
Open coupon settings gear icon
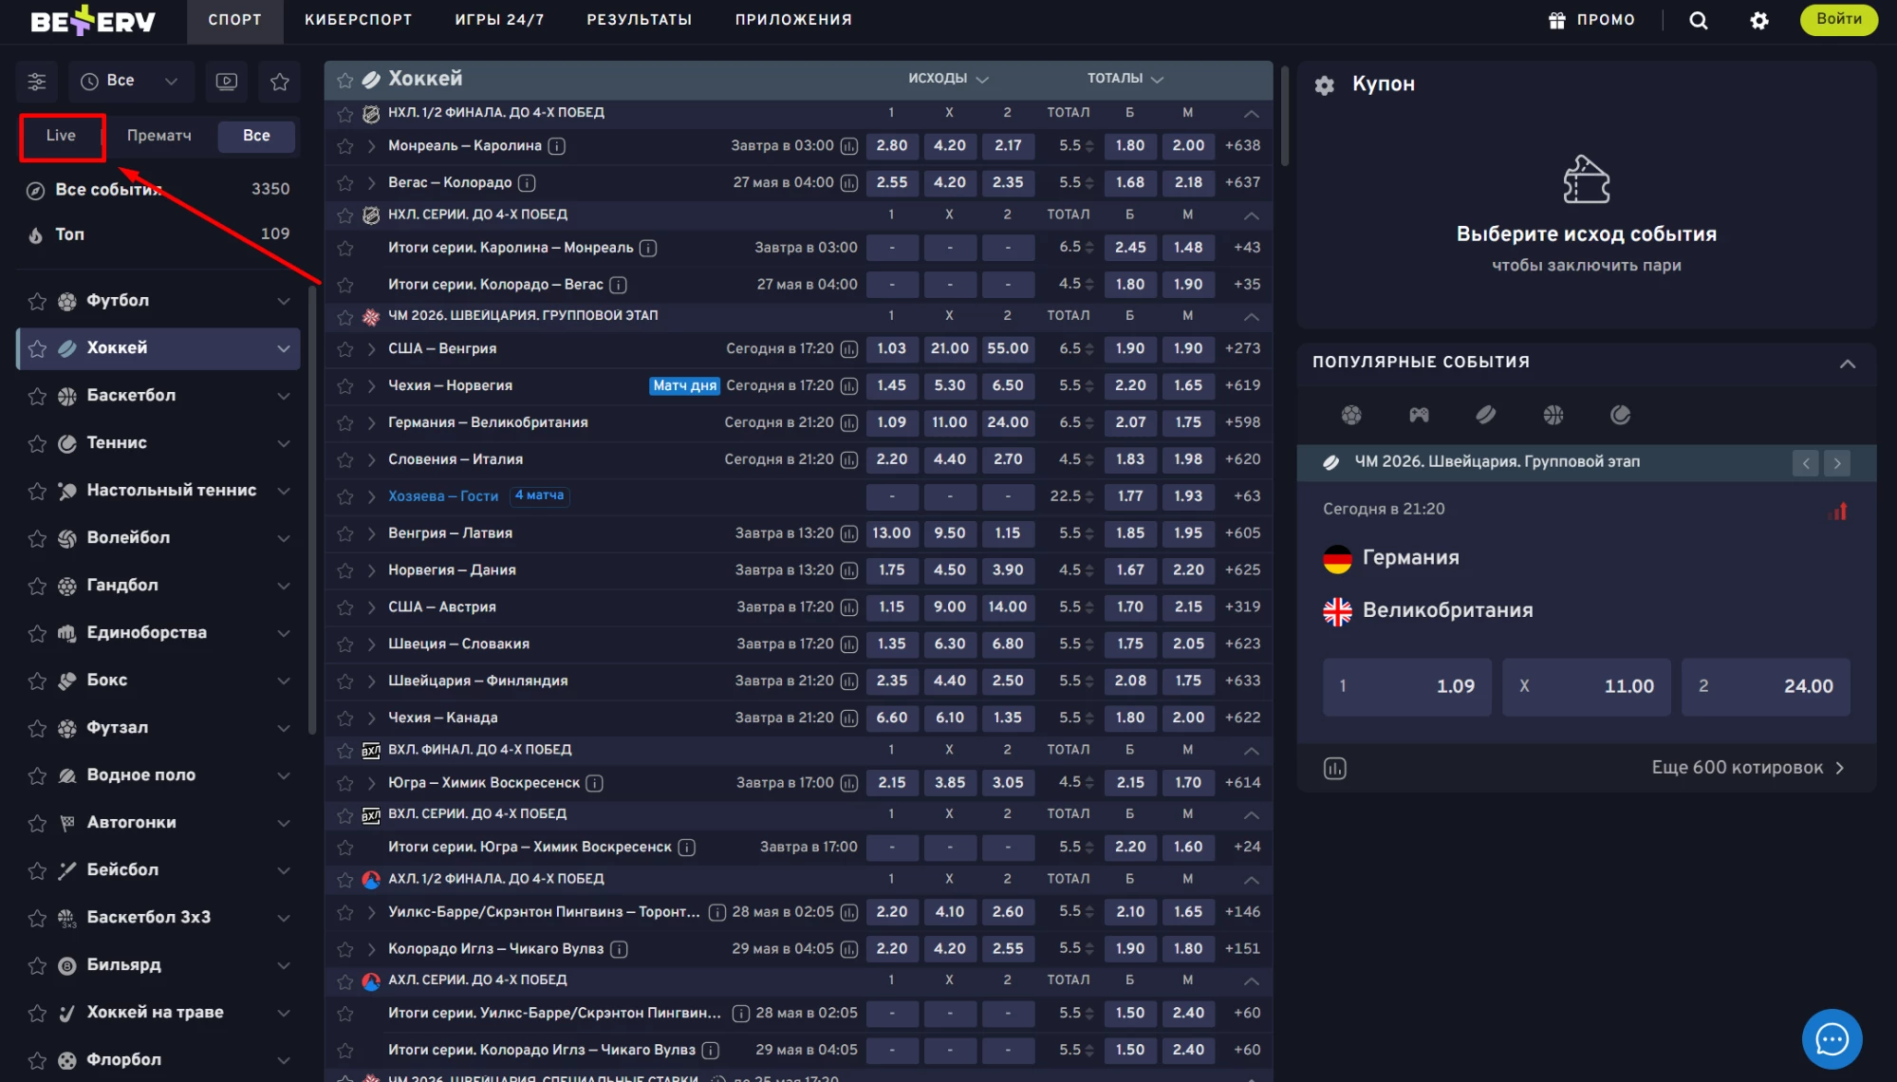pyautogui.click(x=1325, y=85)
